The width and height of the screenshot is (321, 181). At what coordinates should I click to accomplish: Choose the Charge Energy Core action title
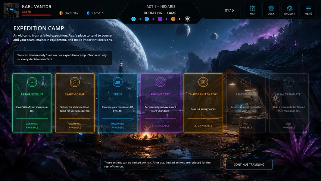(203, 94)
